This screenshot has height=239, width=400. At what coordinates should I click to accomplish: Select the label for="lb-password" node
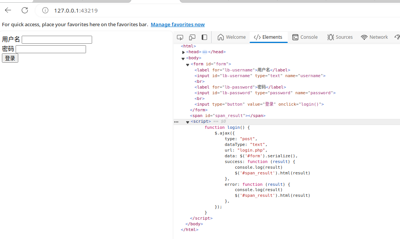coord(240,87)
